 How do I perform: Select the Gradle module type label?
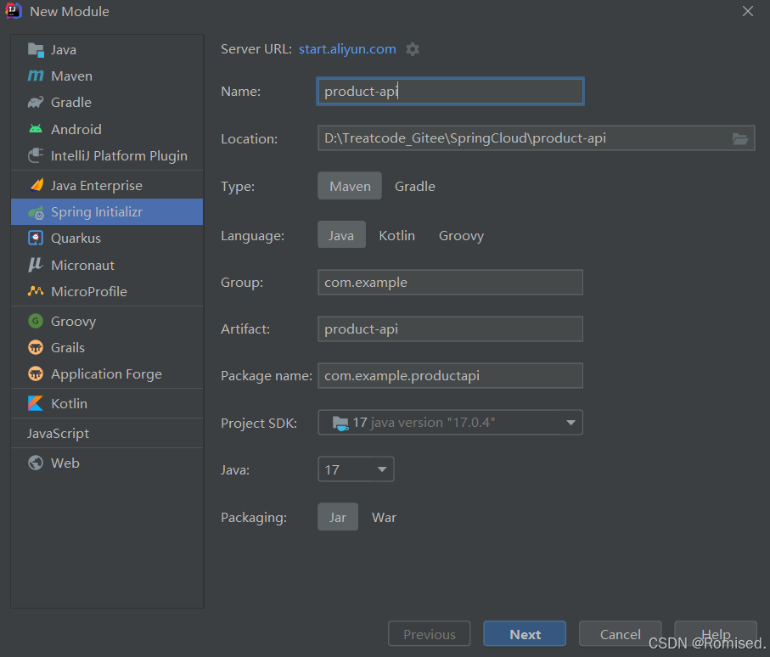[71, 102]
